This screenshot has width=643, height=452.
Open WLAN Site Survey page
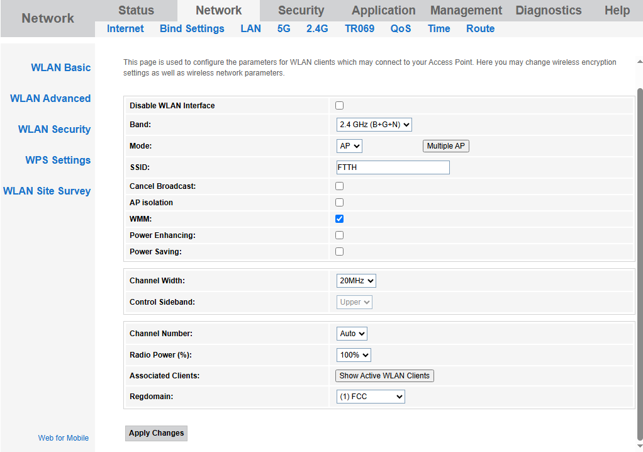pyautogui.click(x=47, y=191)
